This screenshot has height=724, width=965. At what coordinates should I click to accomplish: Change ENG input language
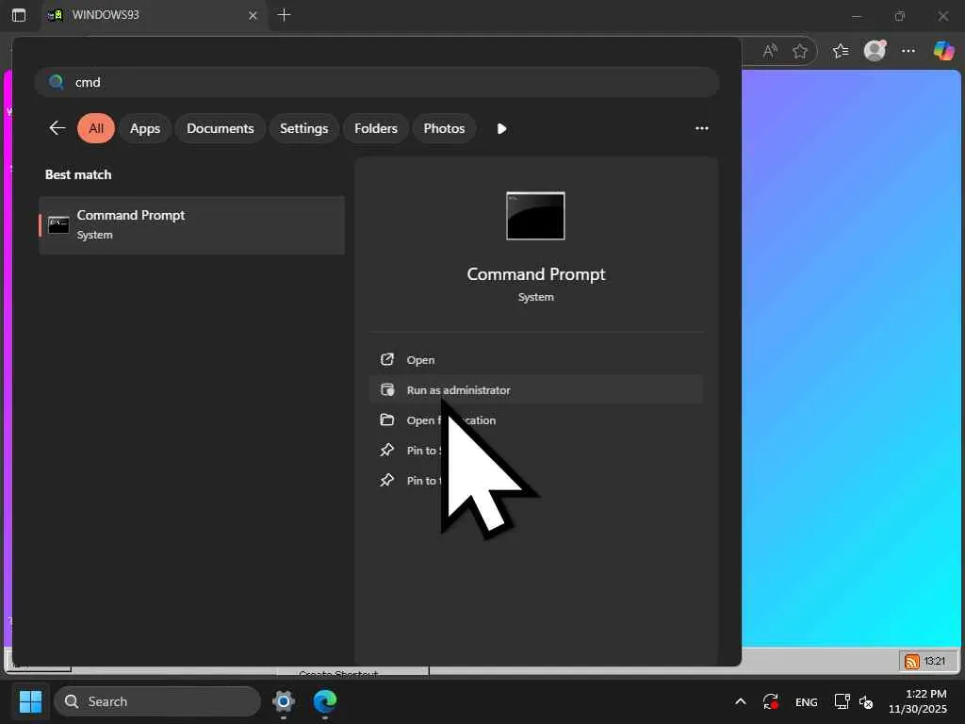[x=807, y=701]
